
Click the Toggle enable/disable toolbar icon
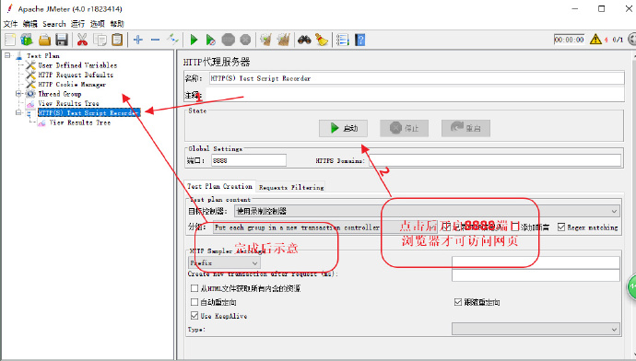click(x=172, y=40)
